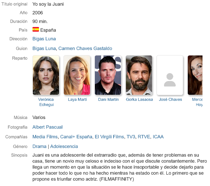Image resolution: width=210 pixels, height=186 pixels.
Task: Select the Adolescencia topic link
Action: click(64, 146)
